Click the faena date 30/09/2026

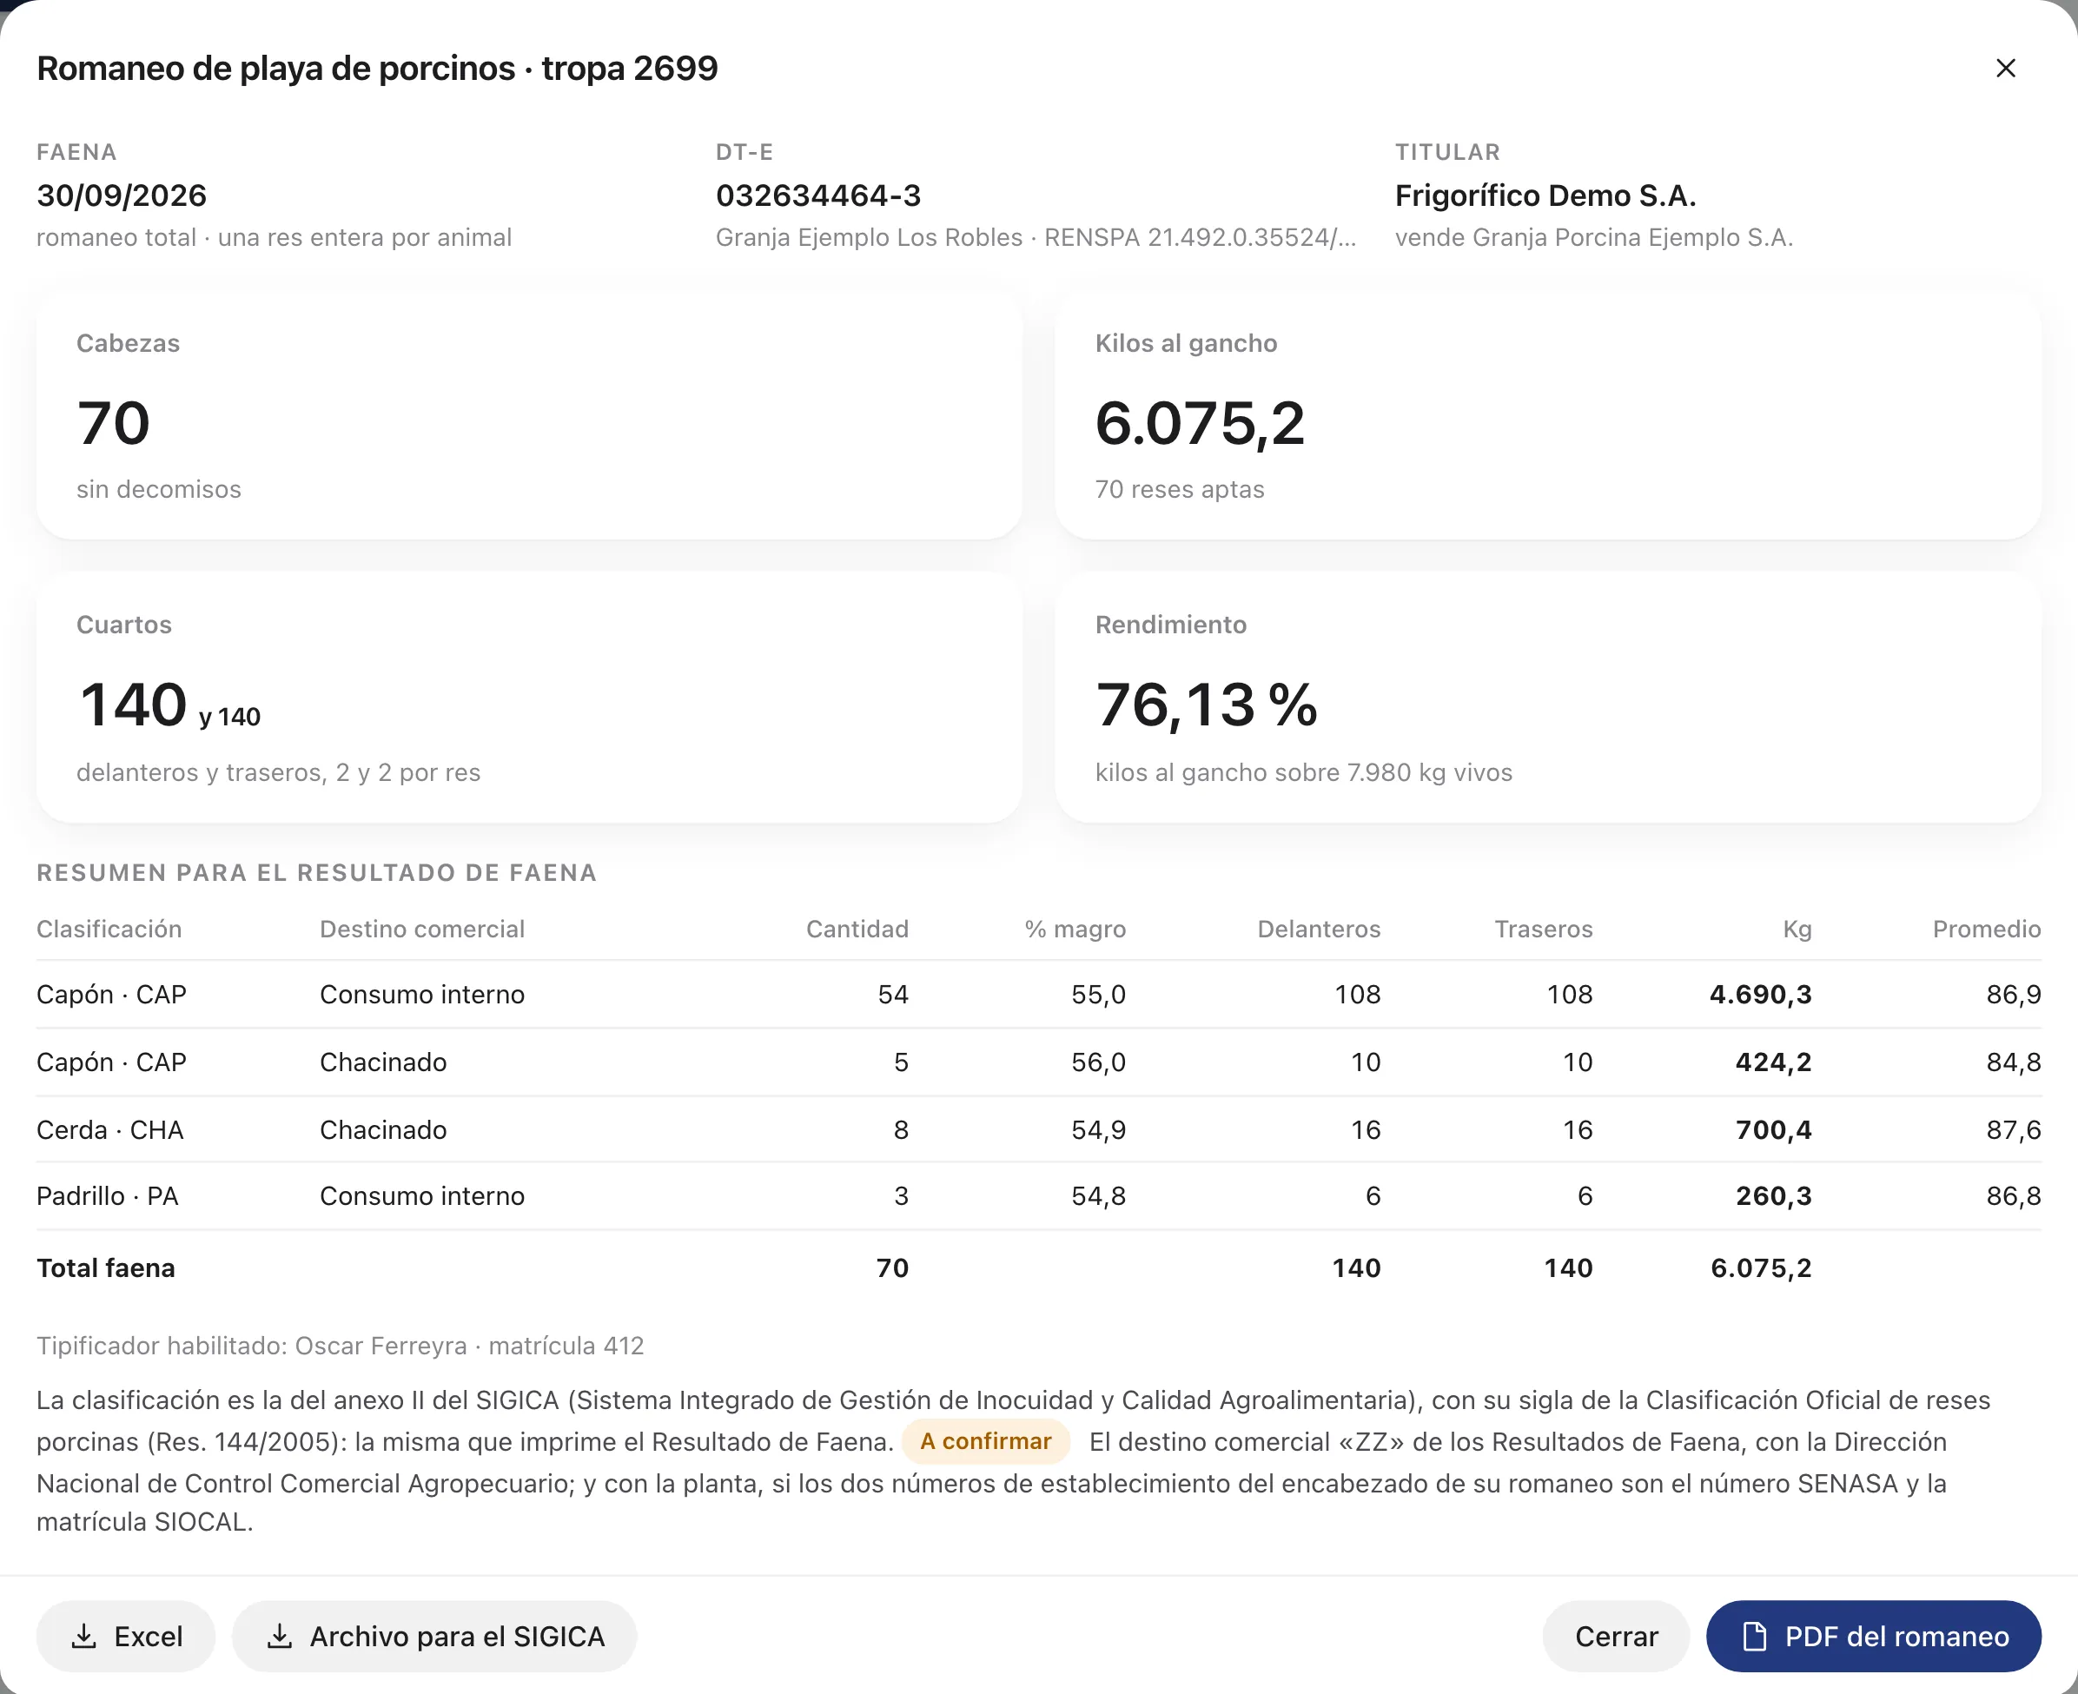pos(122,195)
